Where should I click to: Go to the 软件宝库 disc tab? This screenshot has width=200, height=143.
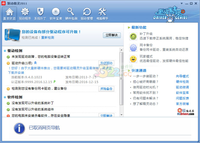[x=56, y=14]
